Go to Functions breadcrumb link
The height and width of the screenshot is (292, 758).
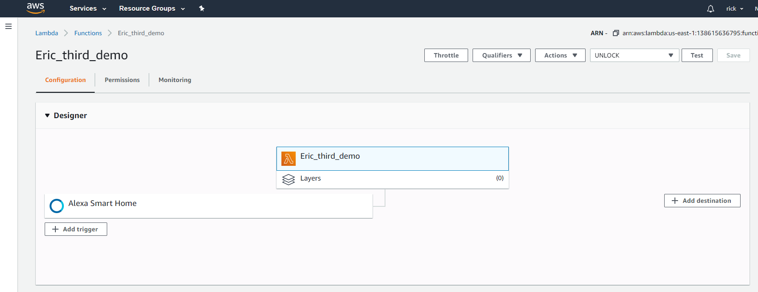coord(88,33)
